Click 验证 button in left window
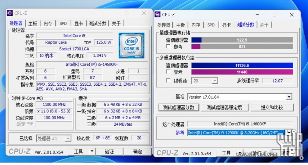This screenshot has height=165, width=308. coord(109,152)
